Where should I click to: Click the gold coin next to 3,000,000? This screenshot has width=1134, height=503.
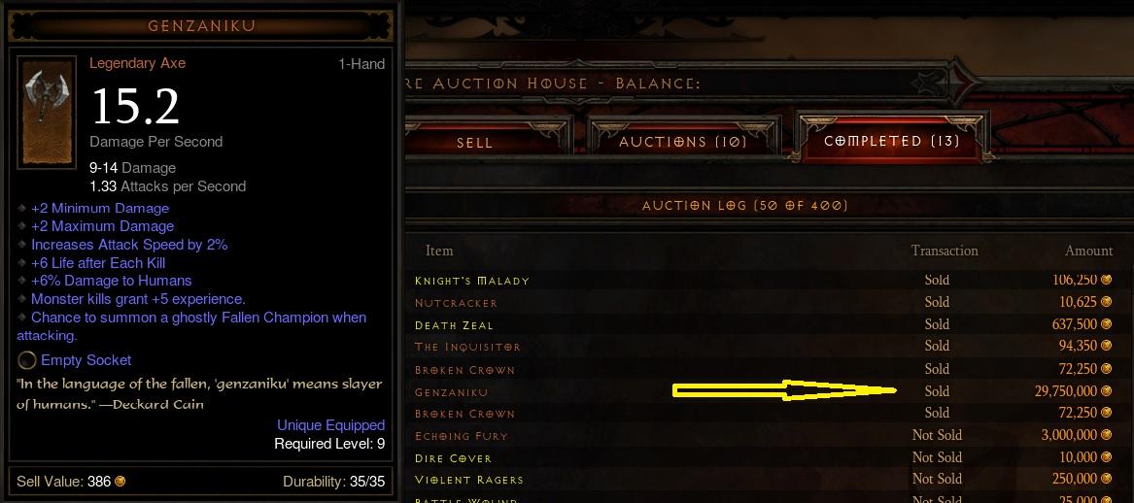tap(1106, 435)
